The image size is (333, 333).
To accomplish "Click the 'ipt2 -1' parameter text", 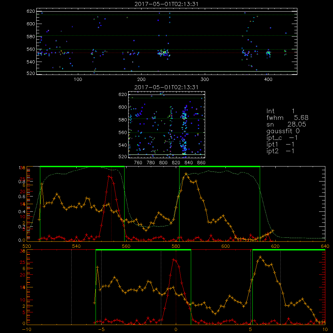I will click(280, 151).
